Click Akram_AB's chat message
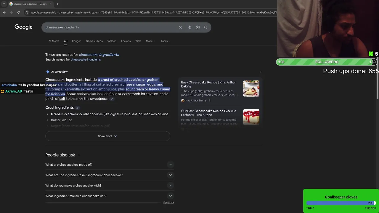The height and width of the screenshot is (213, 379). pyautogui.click(x=17, y=91)
